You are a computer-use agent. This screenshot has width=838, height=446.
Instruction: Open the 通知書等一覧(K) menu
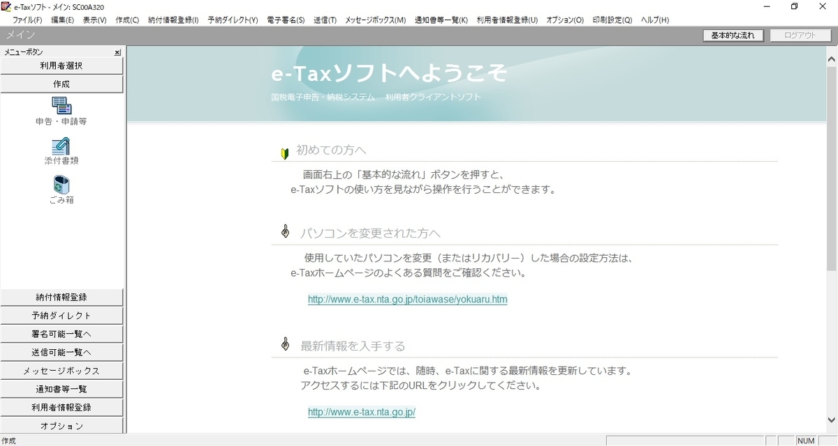point(441,20)
